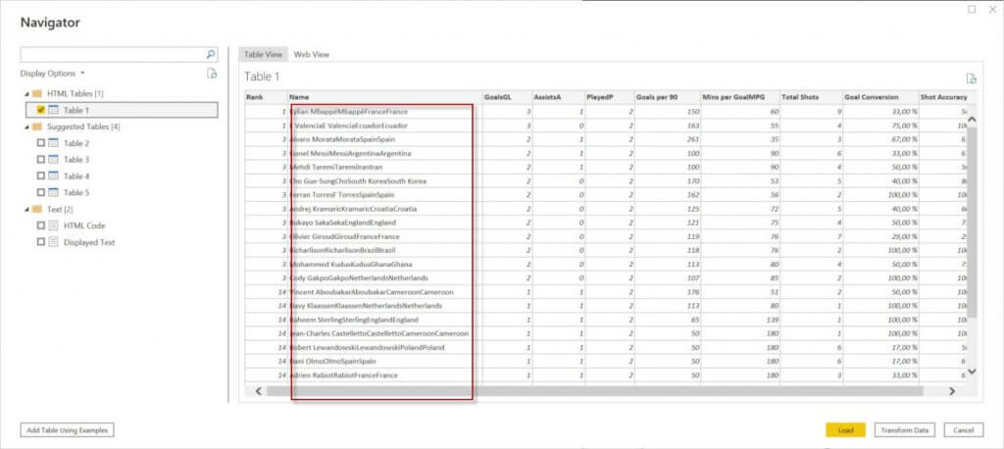Check the Table 4 checkbox
This screenshot has width=1004, height=449.
point(41,176)
